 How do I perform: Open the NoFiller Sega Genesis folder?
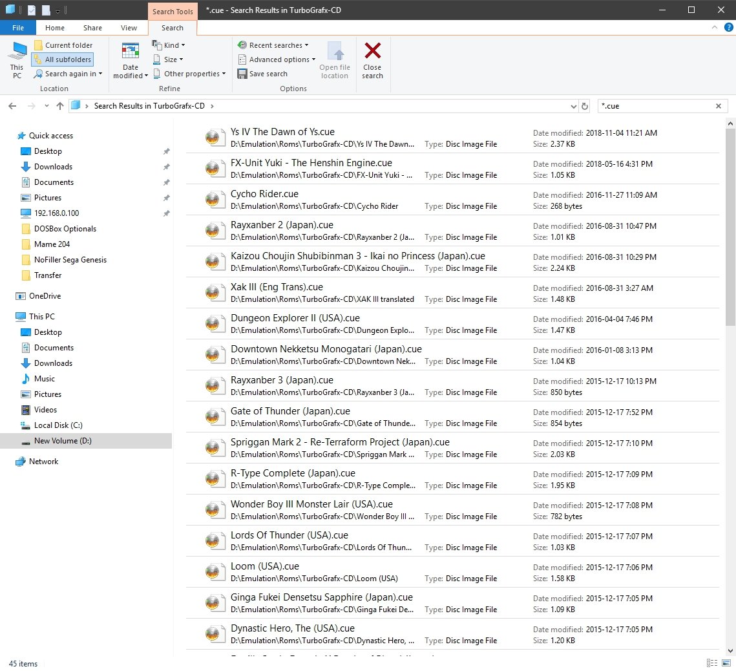click(70, 260)
